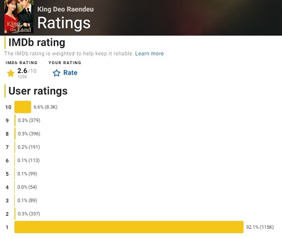Select the 1-star rating bar at 92.1%

tap(129, 227)
